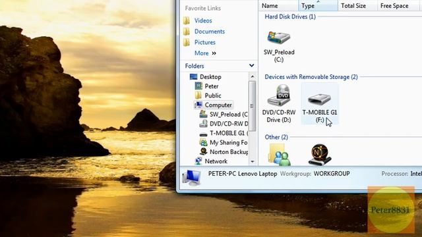
Task: Click the Folders pane header label
Action: click(x=195, y=66)
